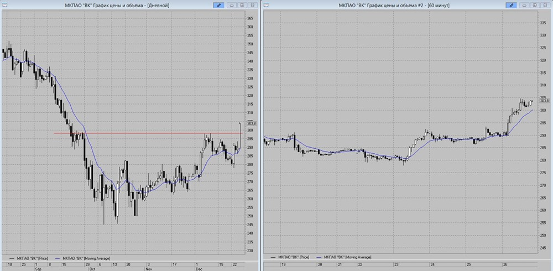This screenshot has width=553, height=271.
Task: Close the Дневной chart window
Action: (x=253, y=5)
